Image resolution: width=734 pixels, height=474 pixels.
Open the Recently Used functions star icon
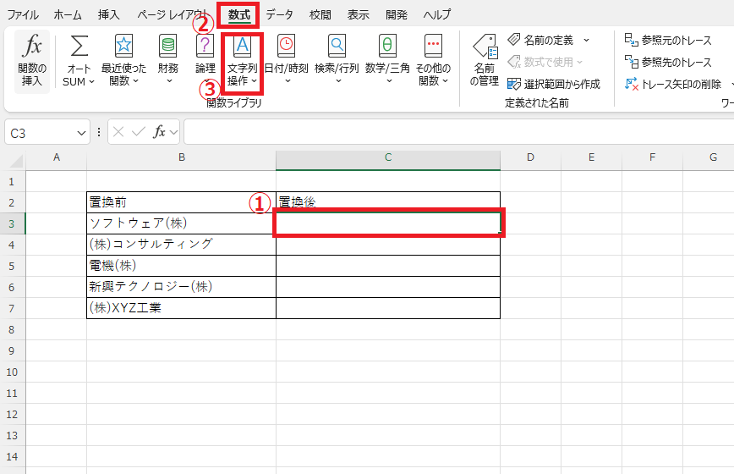coord(123,46)
